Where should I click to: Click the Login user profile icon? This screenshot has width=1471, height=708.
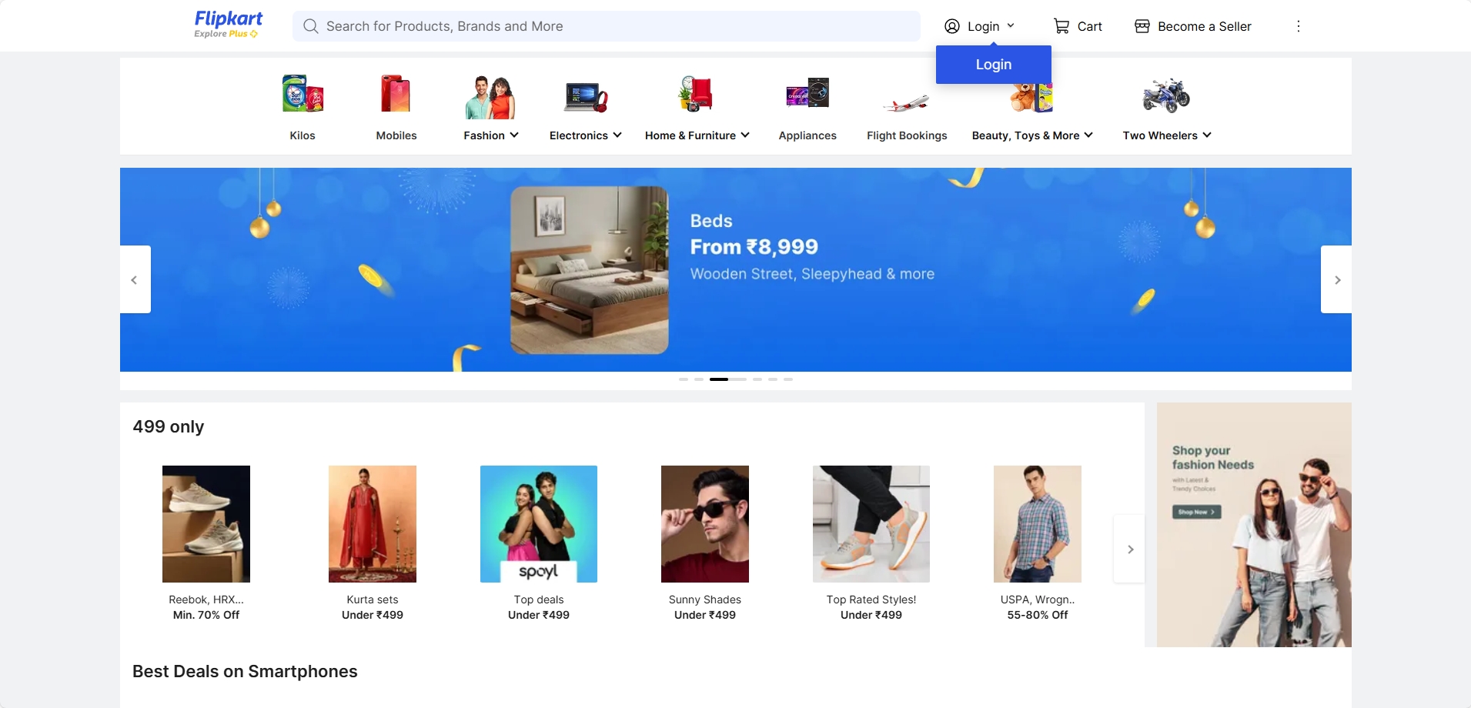coord(952,26)
